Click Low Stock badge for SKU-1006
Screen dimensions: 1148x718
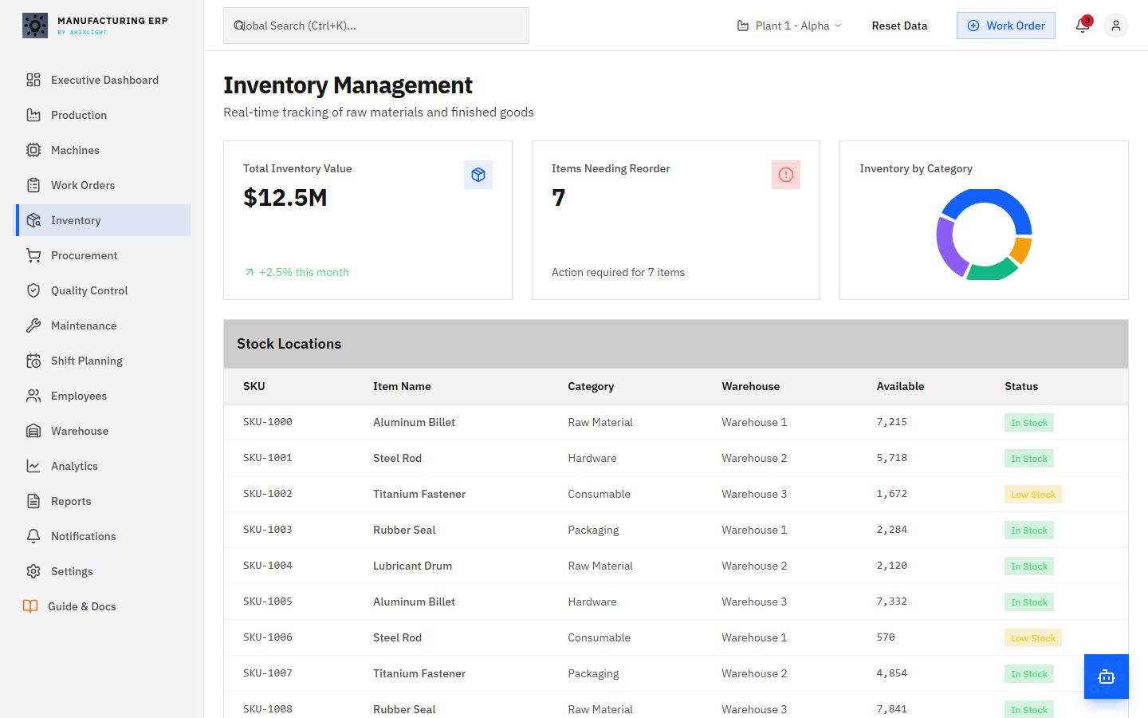click(1033, 638)
